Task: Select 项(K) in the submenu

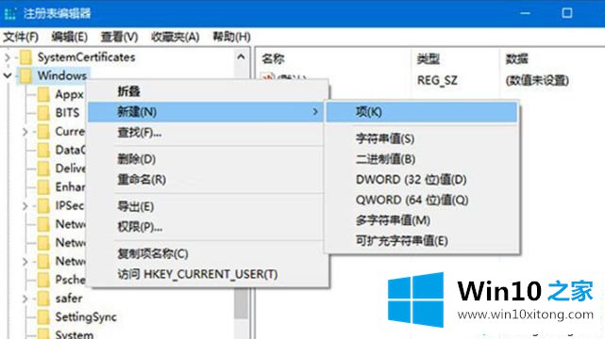Action: coord(422,112)
